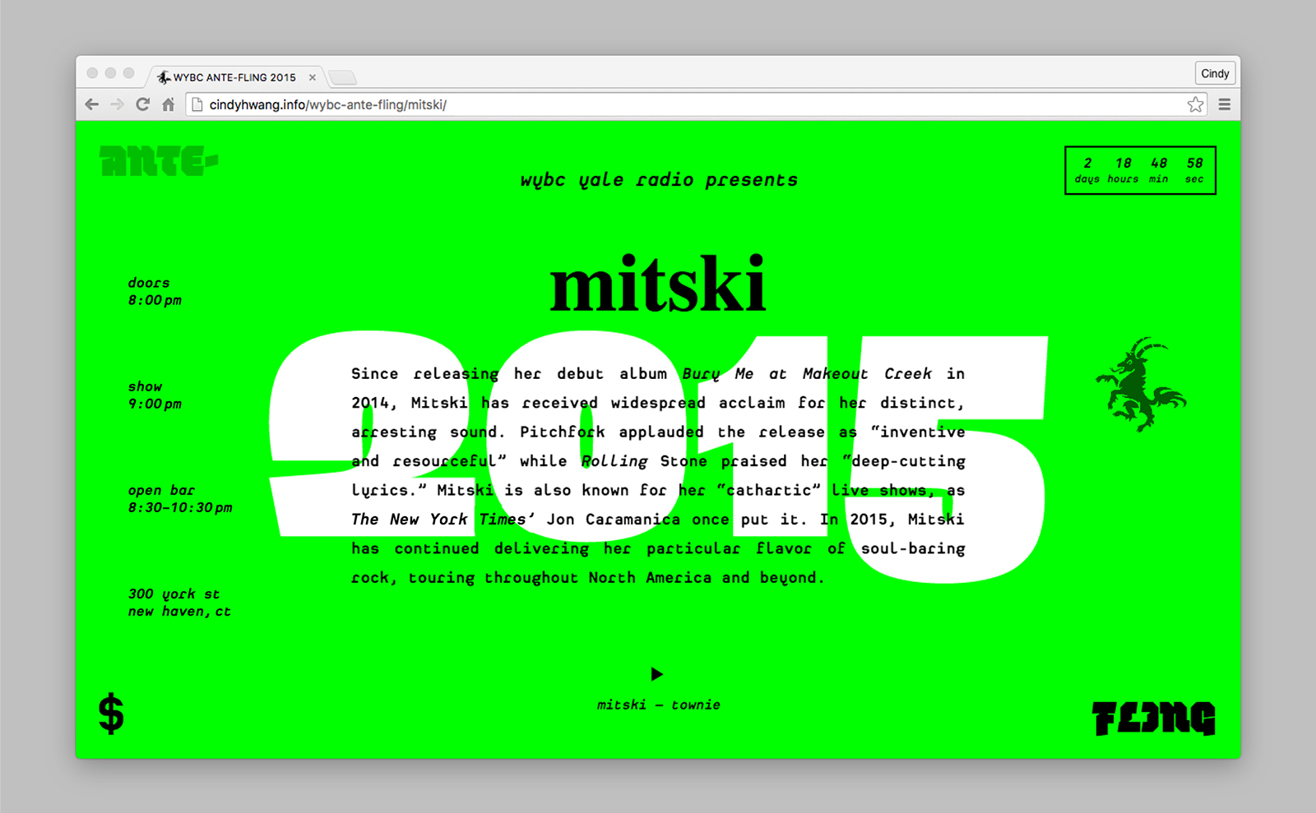Click the FLING logo
The height and width of the screenshot is (813, 1316).
[1153, 718]
